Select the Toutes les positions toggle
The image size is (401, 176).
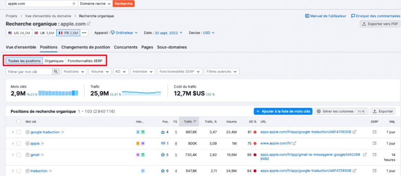pyautogui.click(x=24, y=61)
